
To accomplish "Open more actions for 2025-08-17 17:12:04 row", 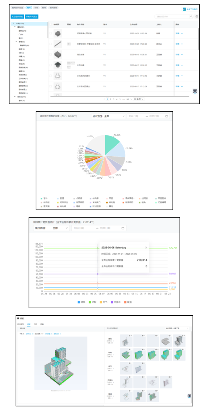I will click(x=182, y=86).
